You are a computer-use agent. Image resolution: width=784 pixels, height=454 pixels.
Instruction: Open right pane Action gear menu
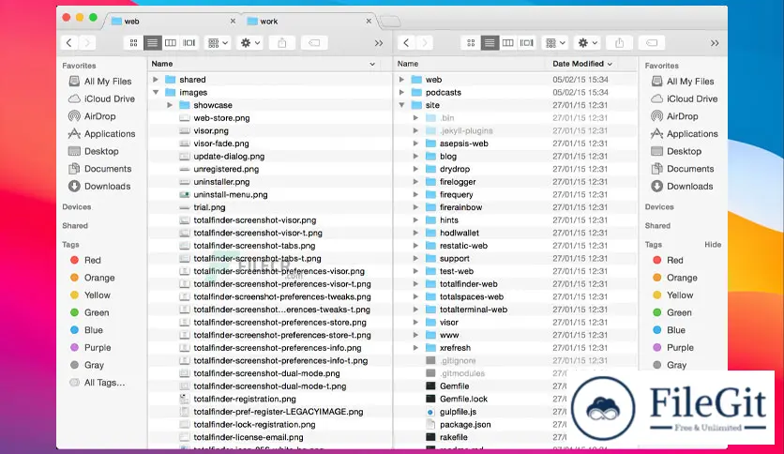(x=587, y=43)
